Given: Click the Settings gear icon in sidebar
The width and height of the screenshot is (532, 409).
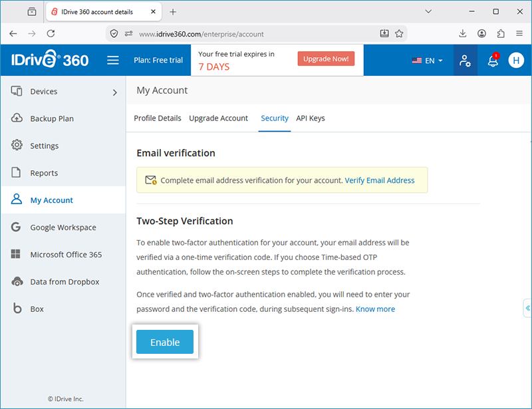Looking at the screenshot, I should pos(17,145).
